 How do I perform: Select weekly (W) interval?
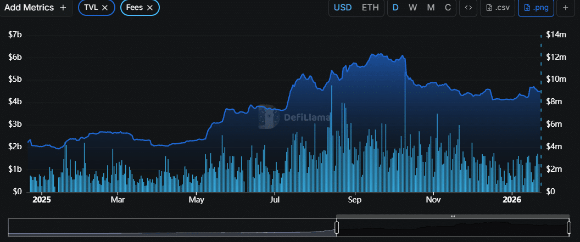pos(413,8)
